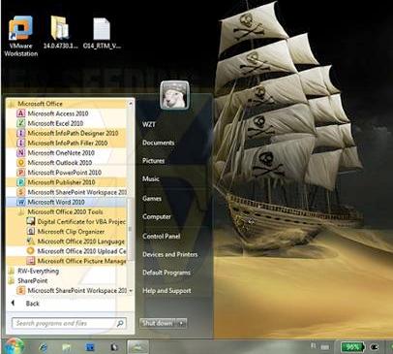Click the Shut down button
The width and height of the screenshot is (393, 354).
[x=159, y=323]
